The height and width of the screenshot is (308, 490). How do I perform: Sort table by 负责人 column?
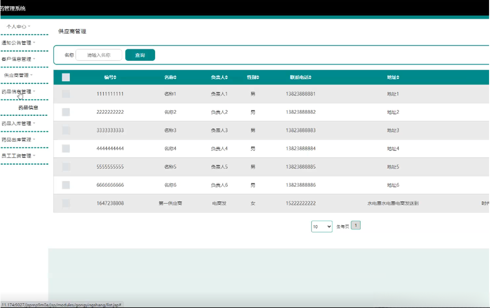pos(220,77)
